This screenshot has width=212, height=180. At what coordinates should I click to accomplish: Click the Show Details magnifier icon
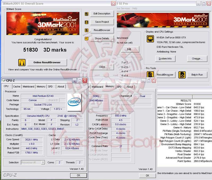point(87,39)
